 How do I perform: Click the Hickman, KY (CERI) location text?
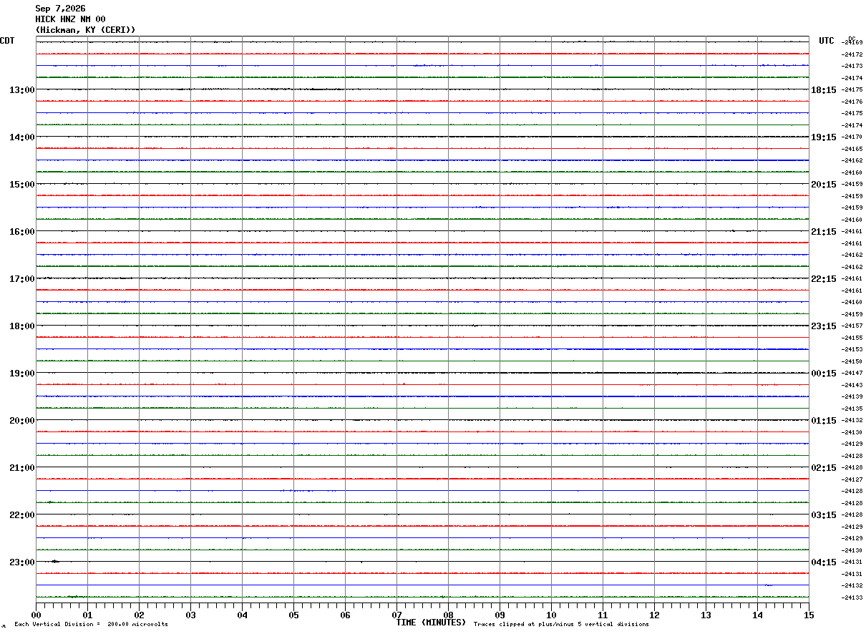click(85, 30)
